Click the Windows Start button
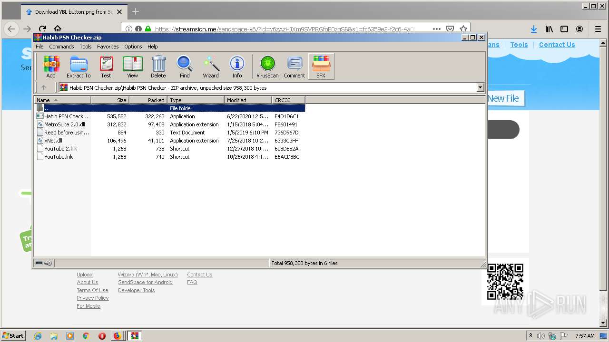 pos(13,335)
